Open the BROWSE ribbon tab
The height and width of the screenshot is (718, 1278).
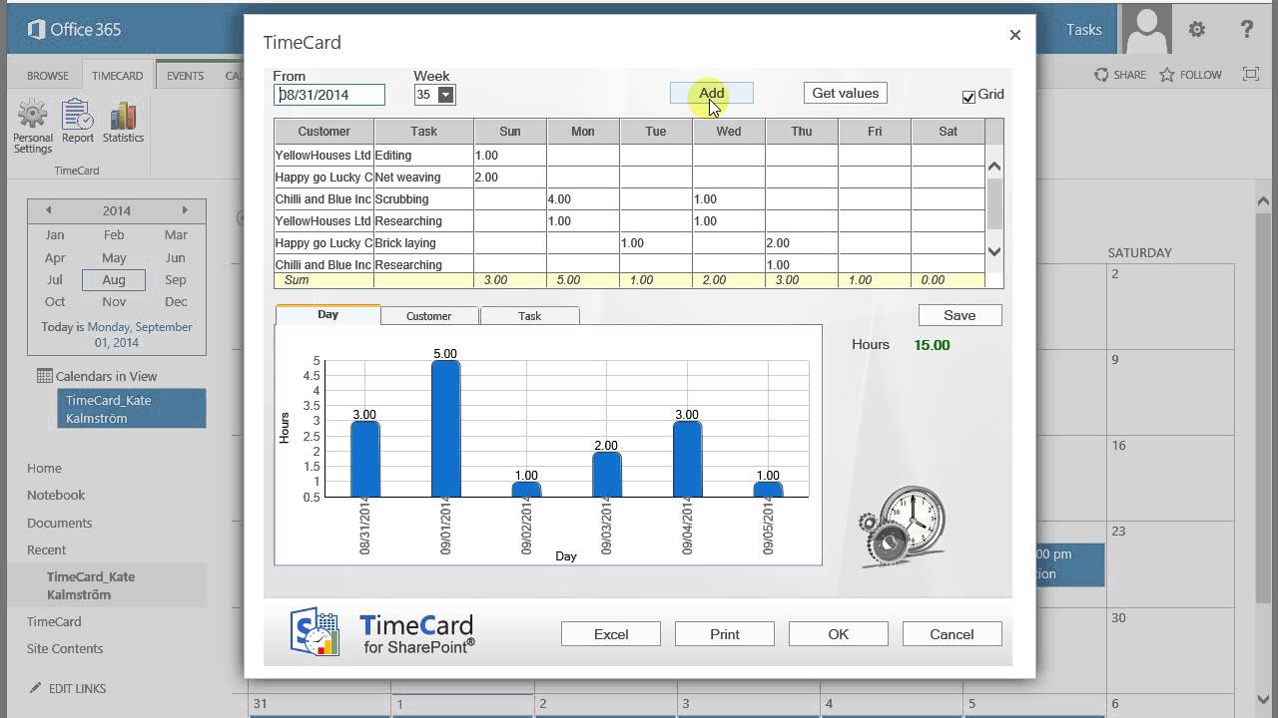(x=48, y=76)
